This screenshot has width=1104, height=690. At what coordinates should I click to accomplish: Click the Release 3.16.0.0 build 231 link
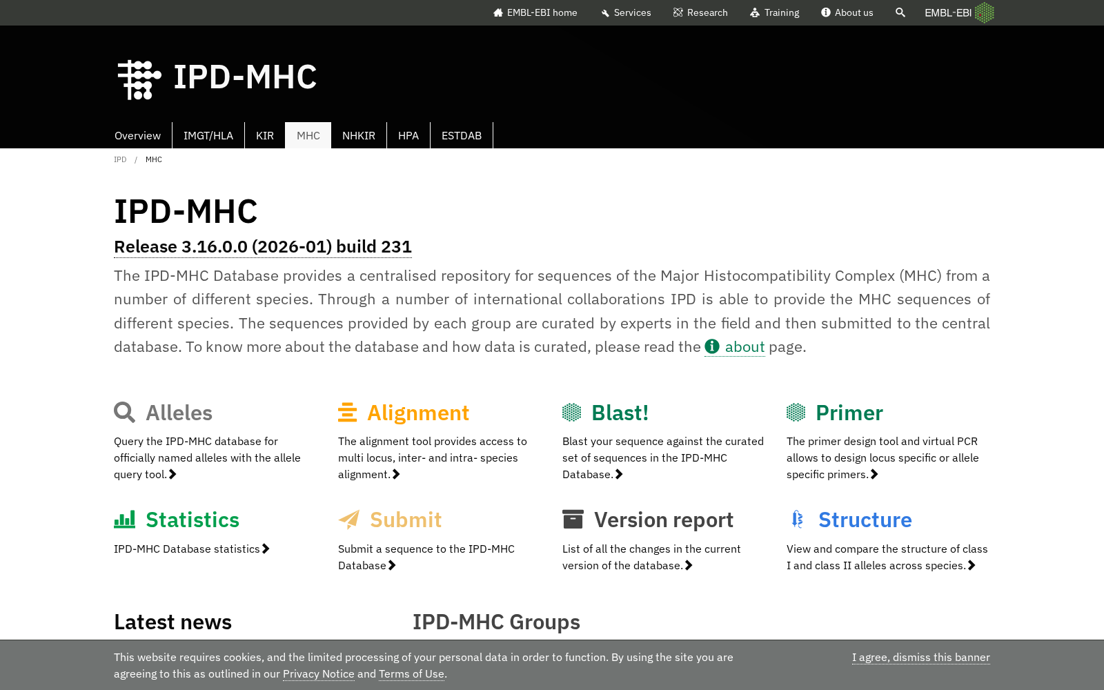point(263,246)
